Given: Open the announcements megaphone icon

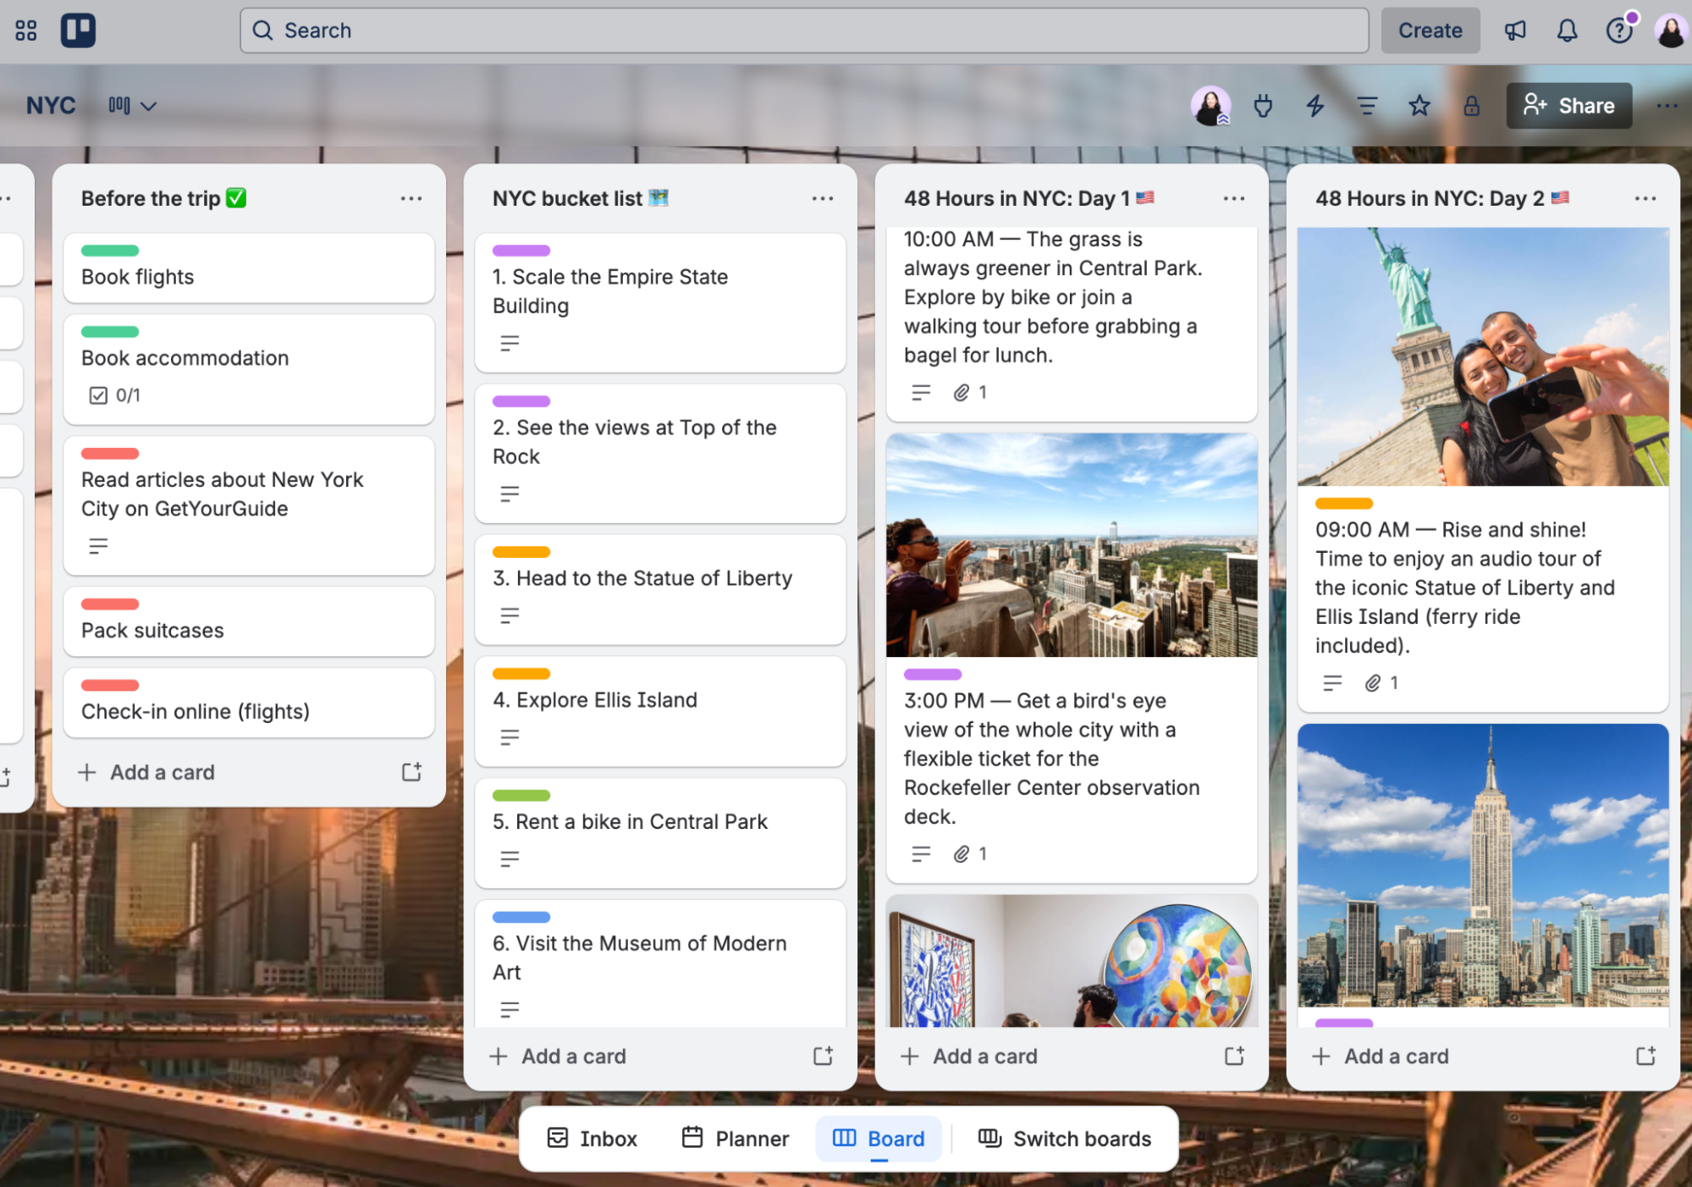Looking at the screenshot, I should click(x=1515, y=30).
